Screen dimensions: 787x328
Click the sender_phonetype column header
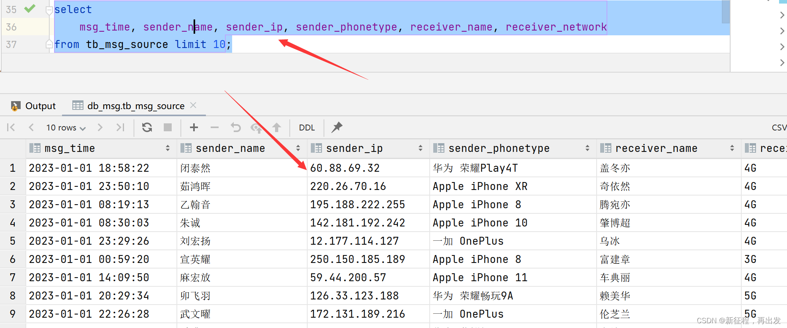coord(513,148)
